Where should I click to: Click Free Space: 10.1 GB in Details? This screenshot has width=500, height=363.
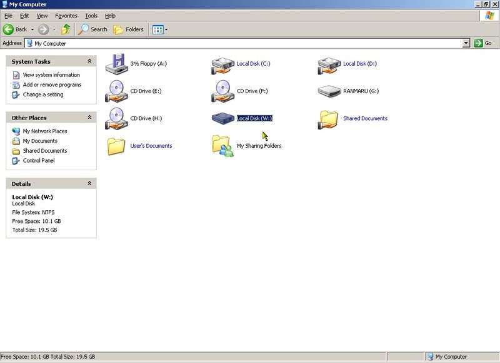(36, 222)
